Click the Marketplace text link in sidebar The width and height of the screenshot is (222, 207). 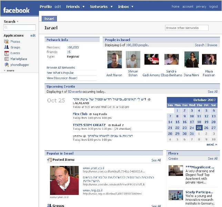coord(19,59)
